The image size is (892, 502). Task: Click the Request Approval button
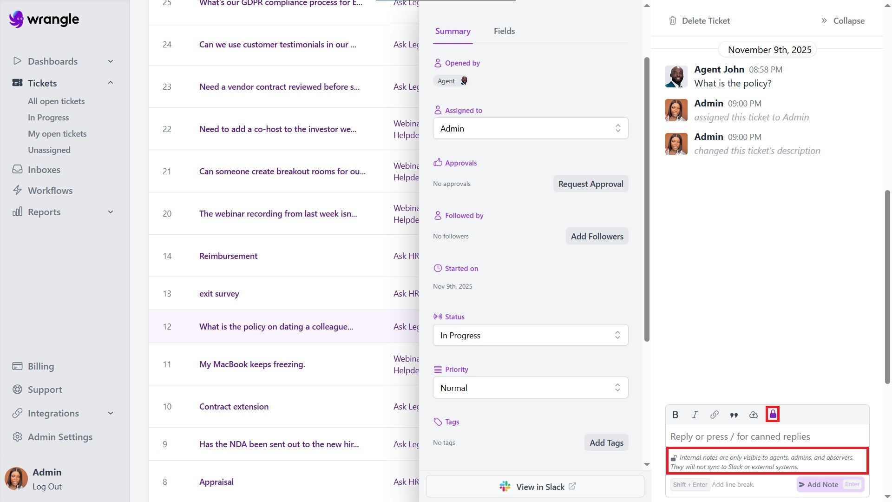point(590,184)
